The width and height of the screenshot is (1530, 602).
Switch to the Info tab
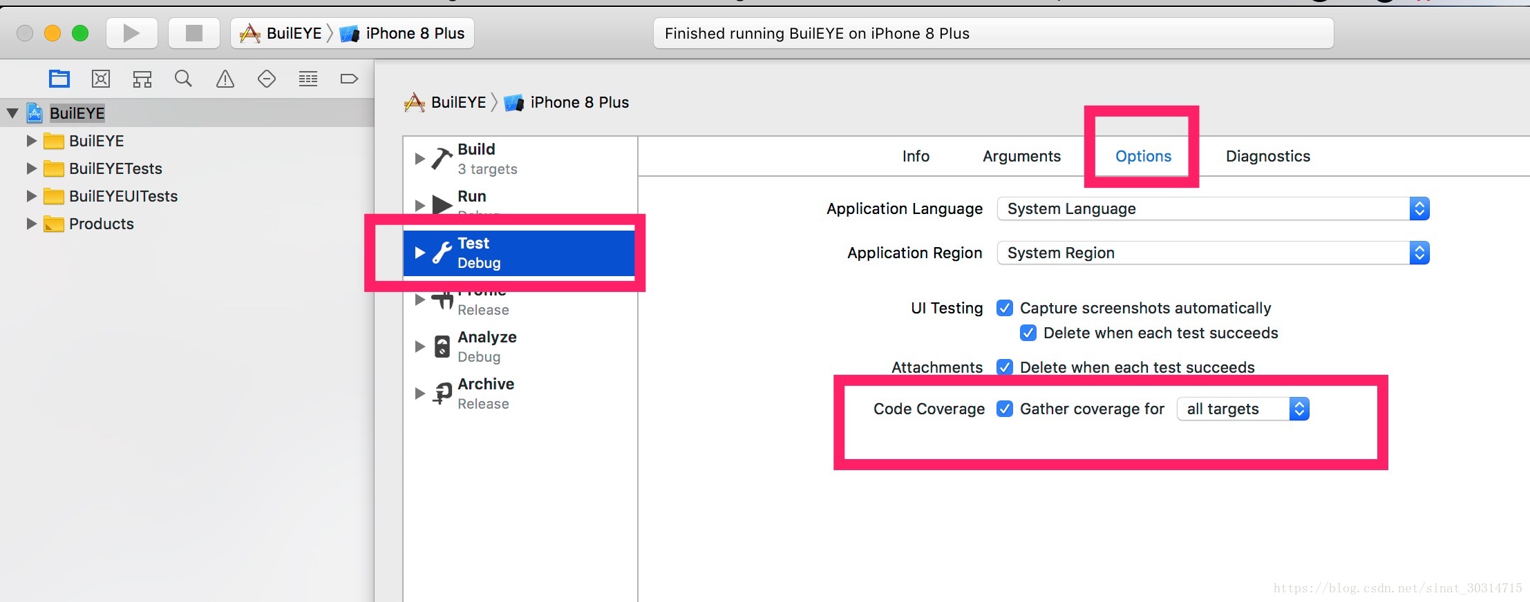pyautogui.click(x=916, y=156)
